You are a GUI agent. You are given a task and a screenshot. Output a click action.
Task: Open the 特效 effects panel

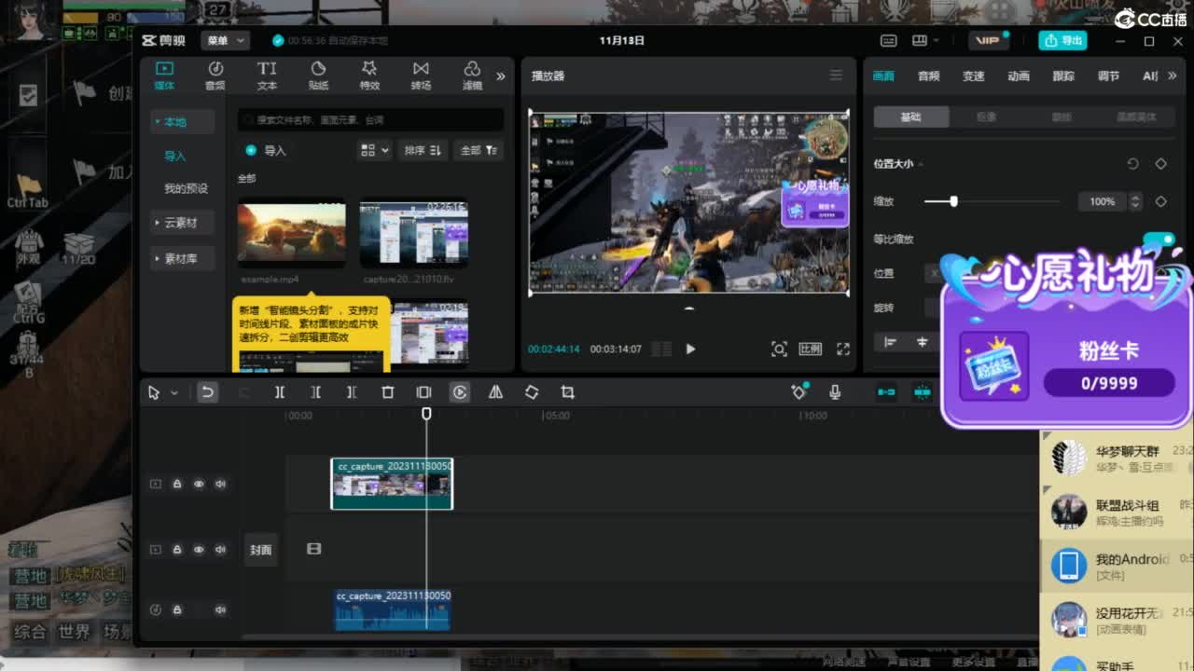[x=369, y=75]
